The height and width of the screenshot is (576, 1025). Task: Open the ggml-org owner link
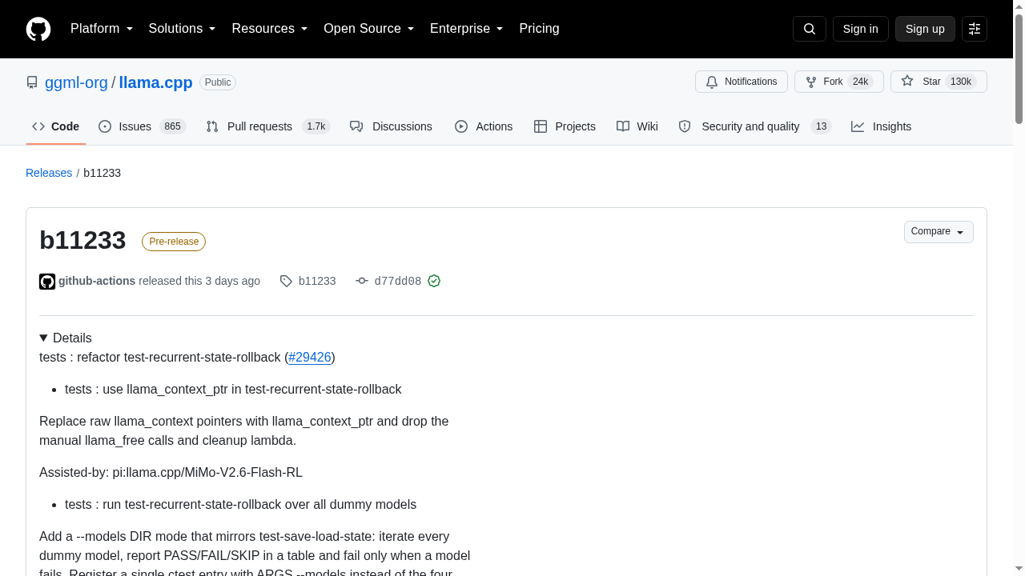[x=76, y=82]
